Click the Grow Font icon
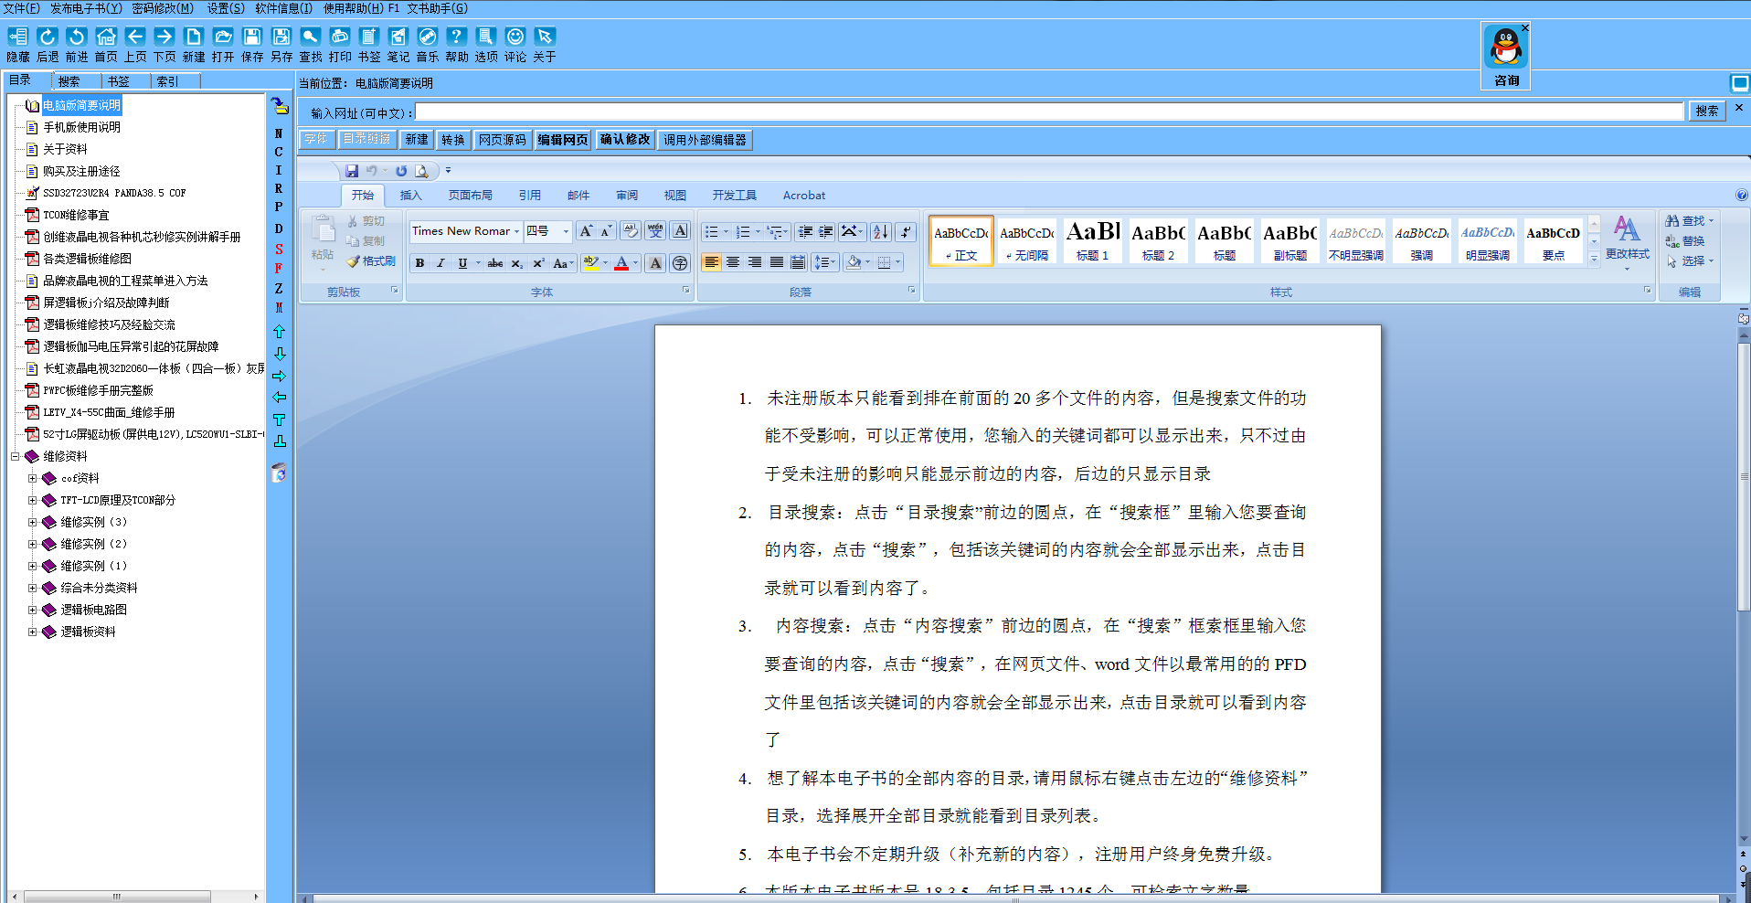The height and width of the screenshot is (903, 1751). pos(586,231)
